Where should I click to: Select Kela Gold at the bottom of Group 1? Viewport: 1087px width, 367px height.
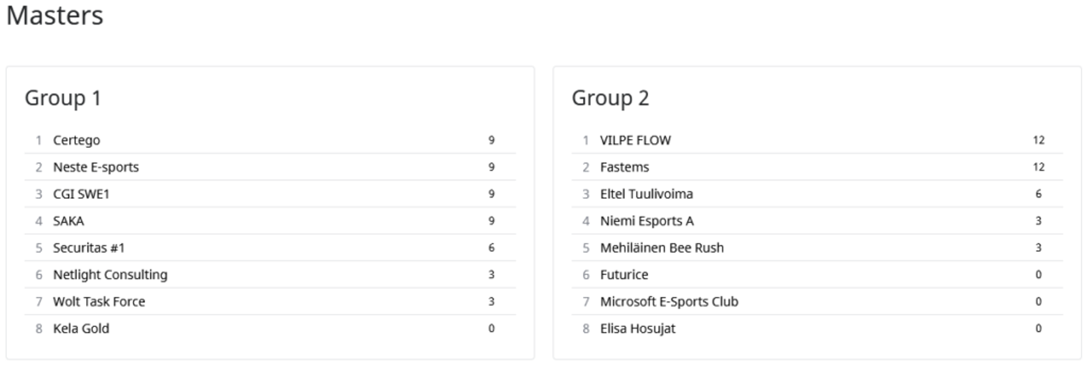click(x=81, y=329)
